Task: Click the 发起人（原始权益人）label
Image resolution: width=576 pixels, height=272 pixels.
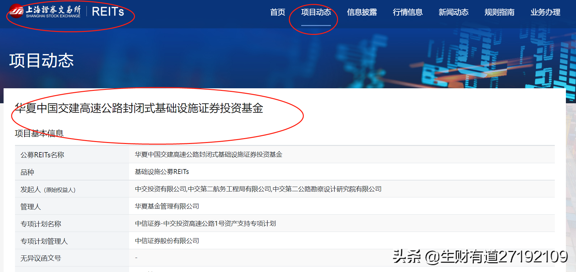Action: (48, 190)
